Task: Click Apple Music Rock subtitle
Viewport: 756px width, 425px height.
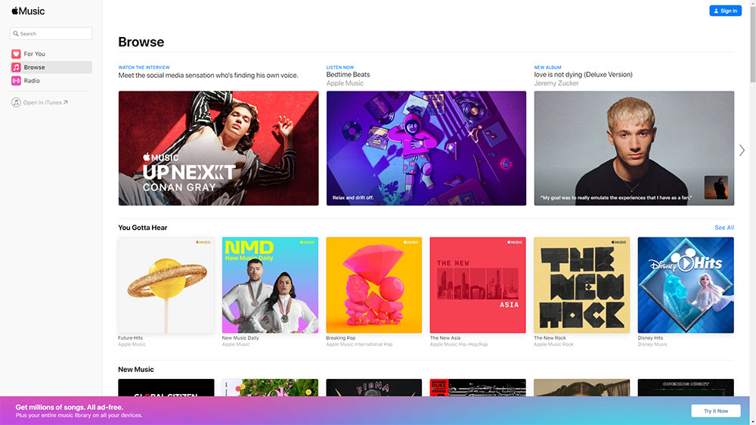Action: click(x=554, y=344)
